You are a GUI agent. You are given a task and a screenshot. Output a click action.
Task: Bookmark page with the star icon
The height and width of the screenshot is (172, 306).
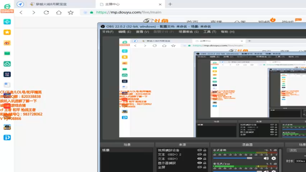(x=71, y=13)
